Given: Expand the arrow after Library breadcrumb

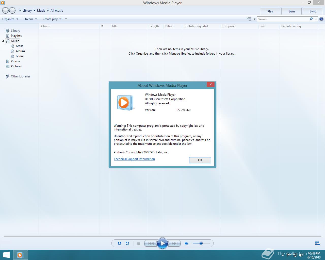Looking at the screenshot, I should click(x=34, y=11).
